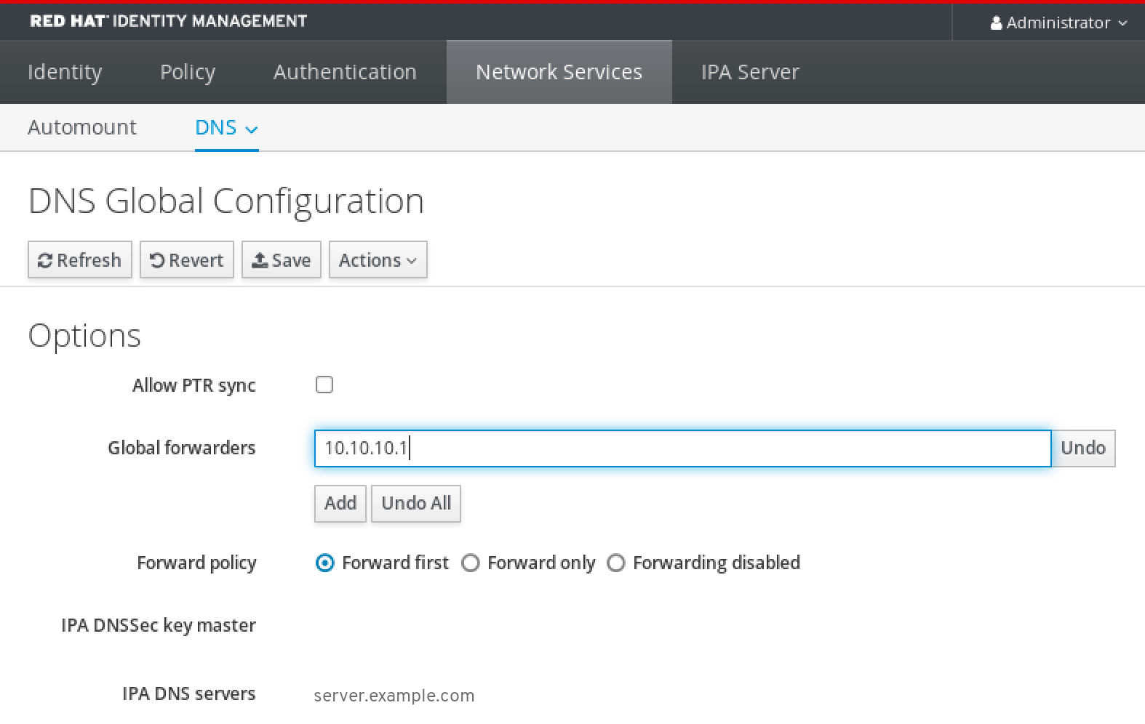Click the Revert arrow icon
The width and height of the screenshot is (1145, 724).
coord(157,260)
